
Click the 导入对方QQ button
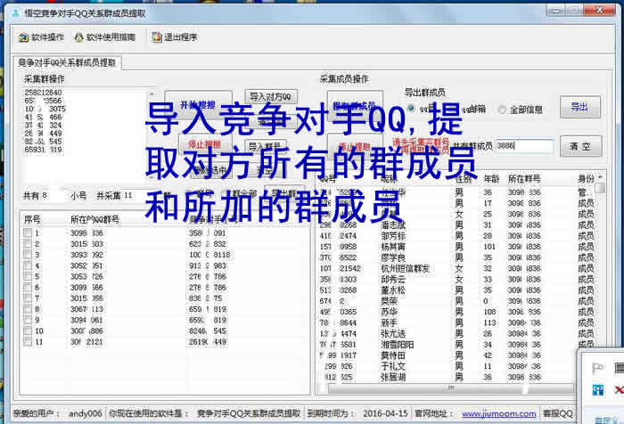click(270, 96)
